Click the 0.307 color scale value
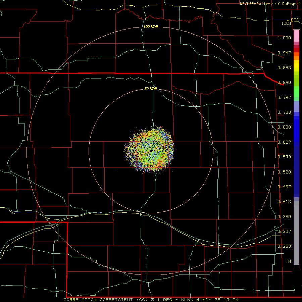 click(284, 232)
